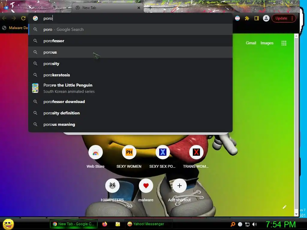
Task: Switch to the New Tab tab
Action: click(x=108, y=8)
